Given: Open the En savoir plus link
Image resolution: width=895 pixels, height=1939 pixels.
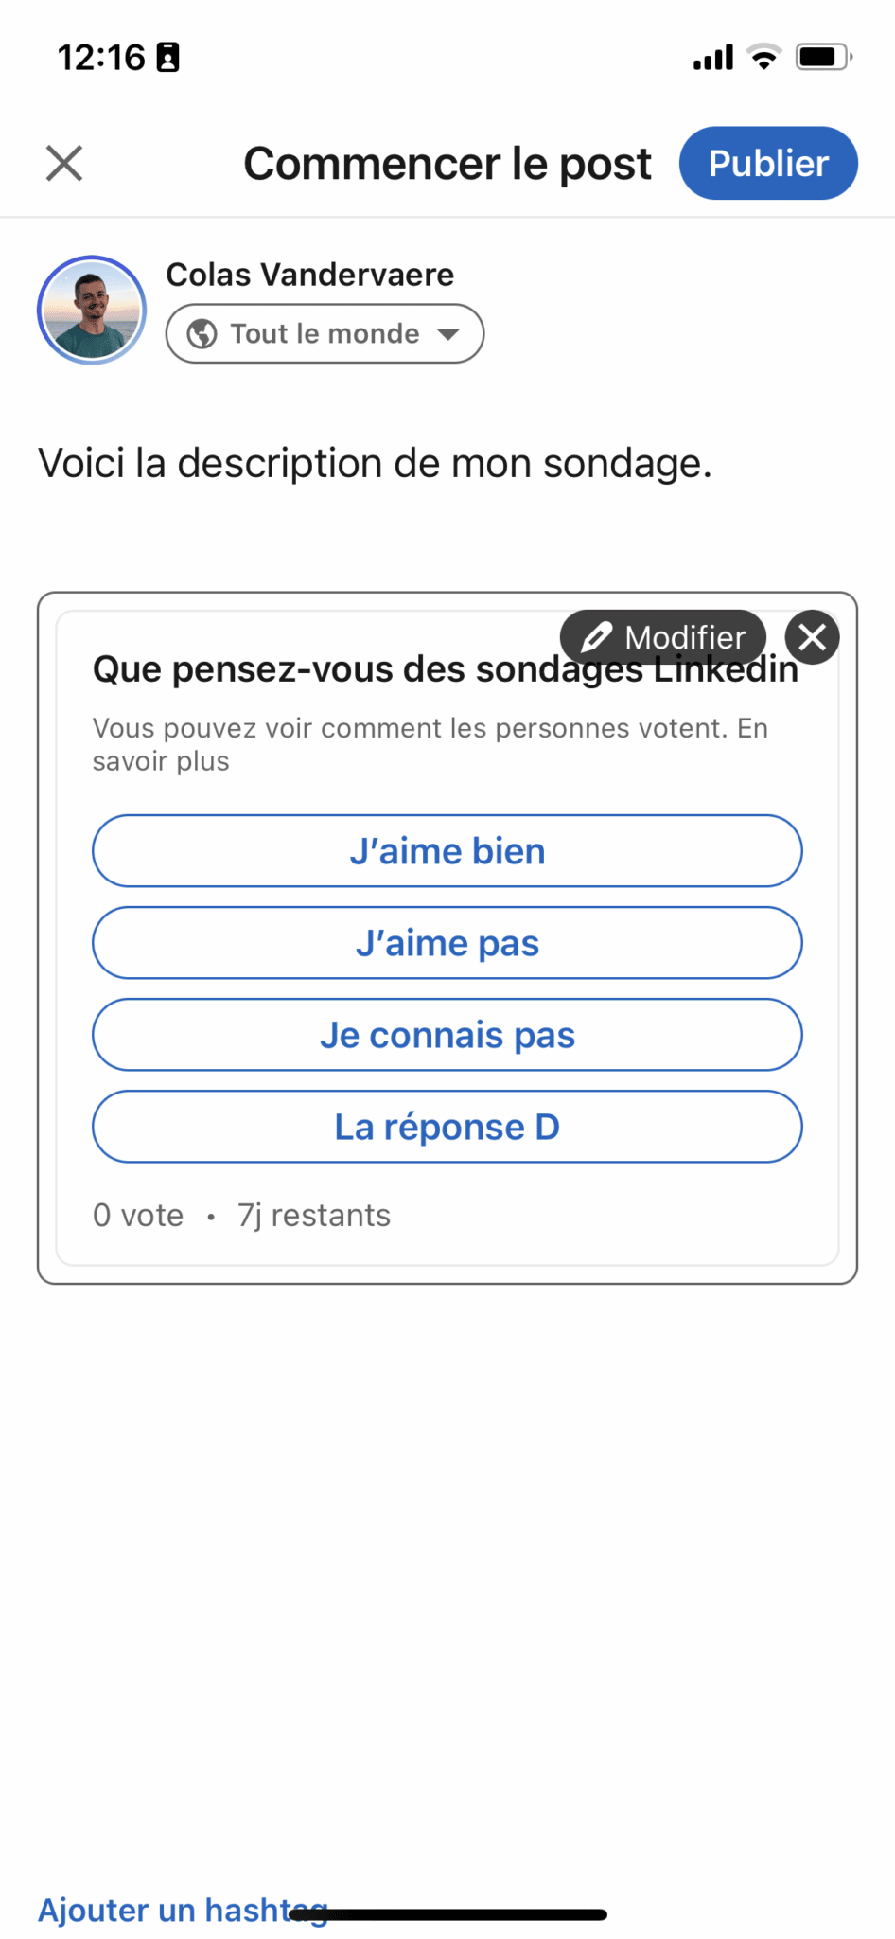Looking at the screenshot, I should [161, 760].
